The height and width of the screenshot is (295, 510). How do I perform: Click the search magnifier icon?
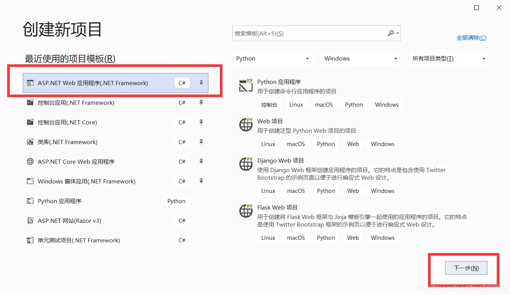click(x=391, y=33)
